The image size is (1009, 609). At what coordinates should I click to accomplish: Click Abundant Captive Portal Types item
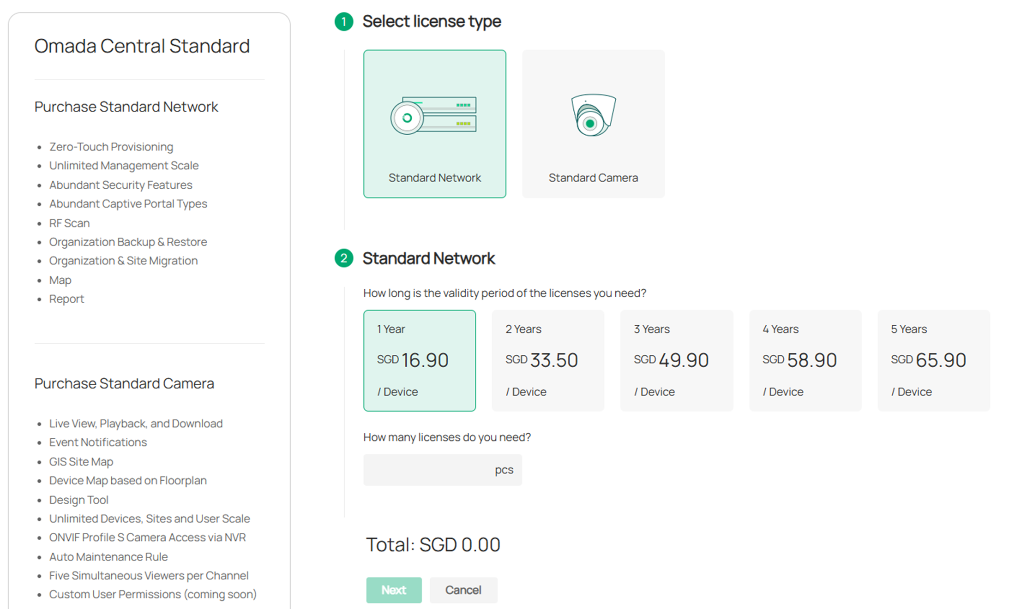pyautogui.click(x=128, y=204)
